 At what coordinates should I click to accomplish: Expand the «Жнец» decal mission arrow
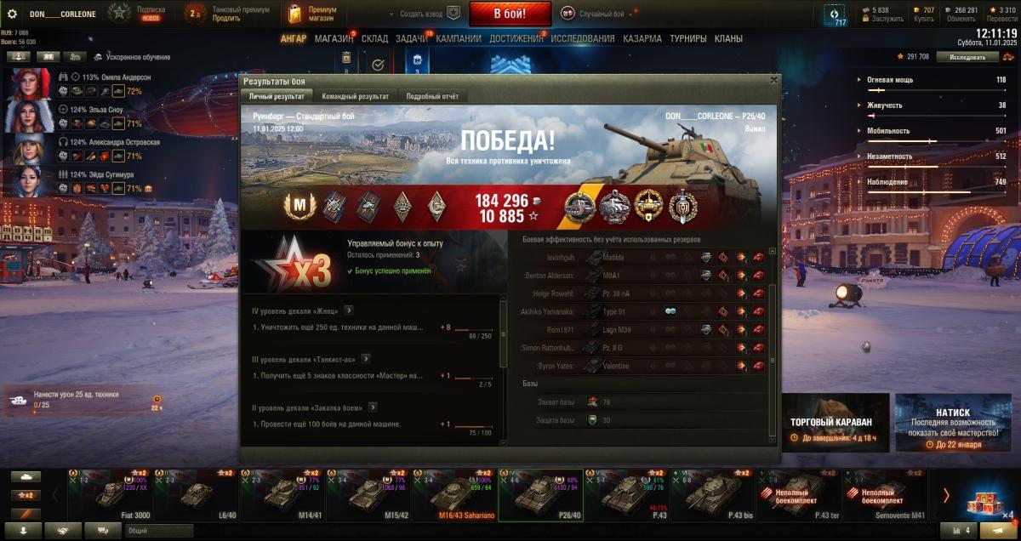349,310
